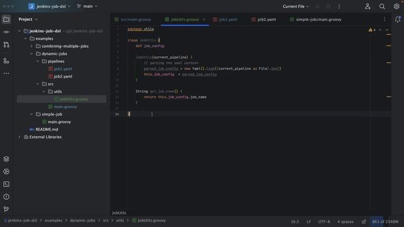Viewport: 404px width, 227px height.
Task: Open IDE settings gear
Action: click(x=396, y=6)
